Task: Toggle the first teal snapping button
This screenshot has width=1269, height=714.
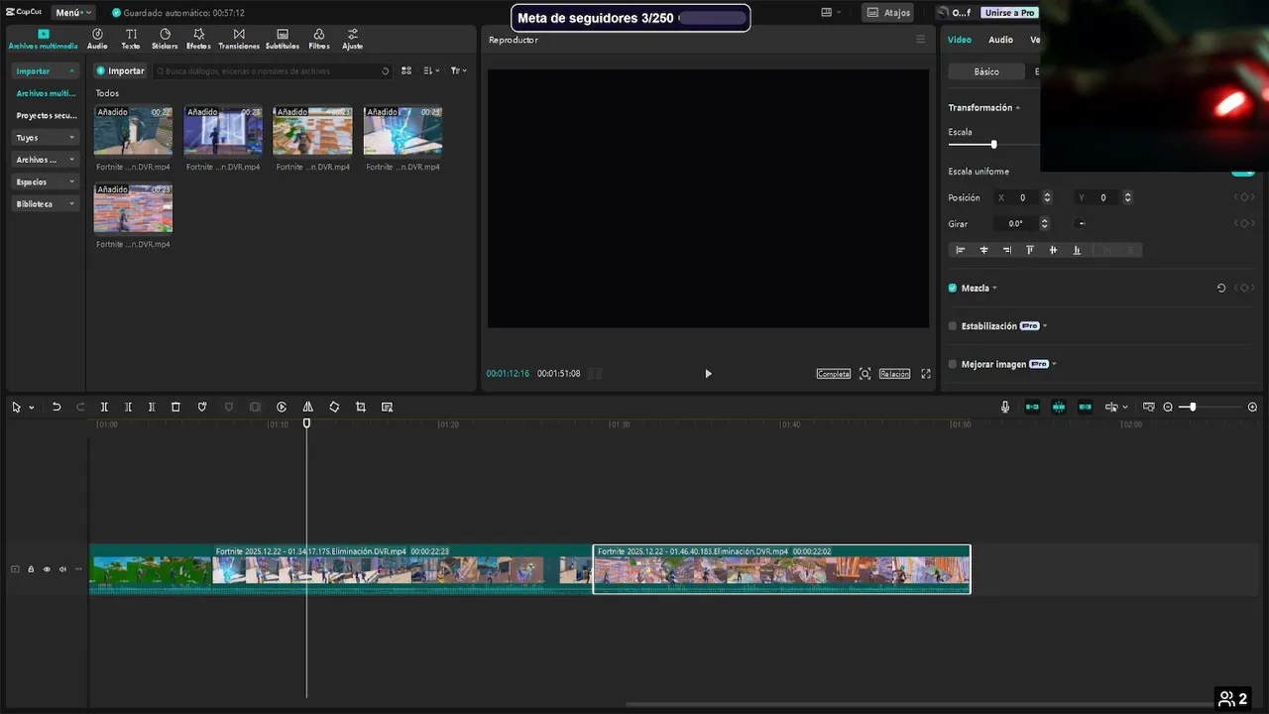Action: coord(1032,407)
